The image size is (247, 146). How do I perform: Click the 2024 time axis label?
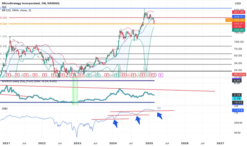click(x=113, y=143)
